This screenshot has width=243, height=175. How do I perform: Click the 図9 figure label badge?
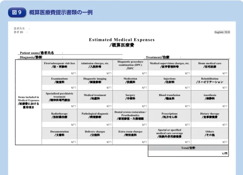[x=17, y=12]
